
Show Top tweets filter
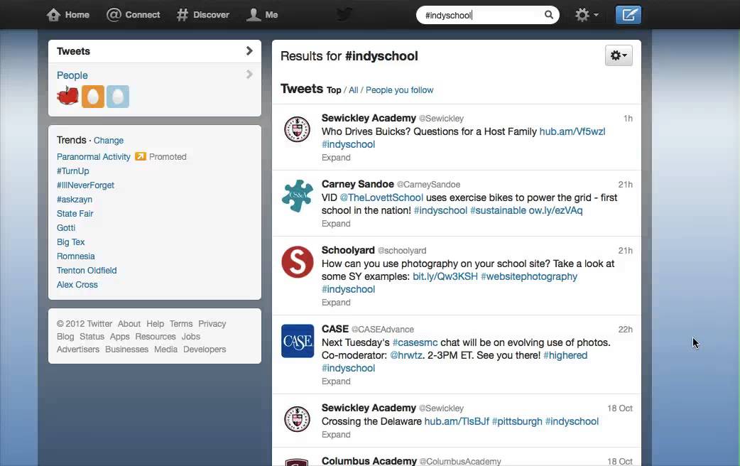pyautogui.click(x=334, y=90)
